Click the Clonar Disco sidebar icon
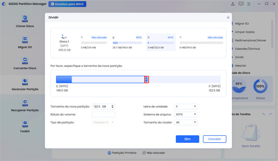Screen dimensions: 278x161 pyautogui.click(x=25, y=18)
